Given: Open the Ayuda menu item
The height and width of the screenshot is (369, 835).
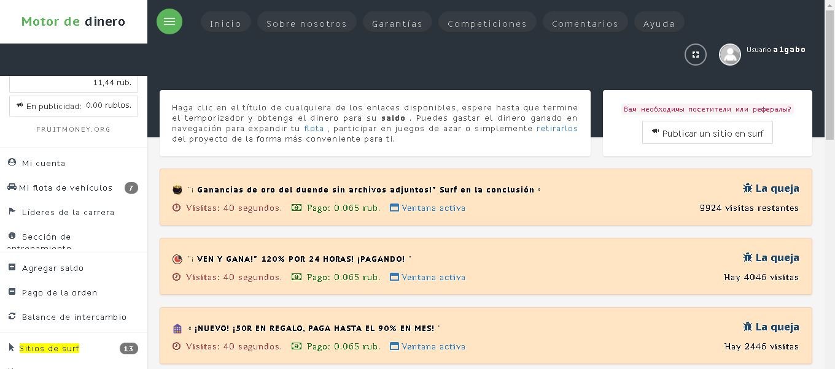Looking at the screenshot, I should [x=659, y=23].
